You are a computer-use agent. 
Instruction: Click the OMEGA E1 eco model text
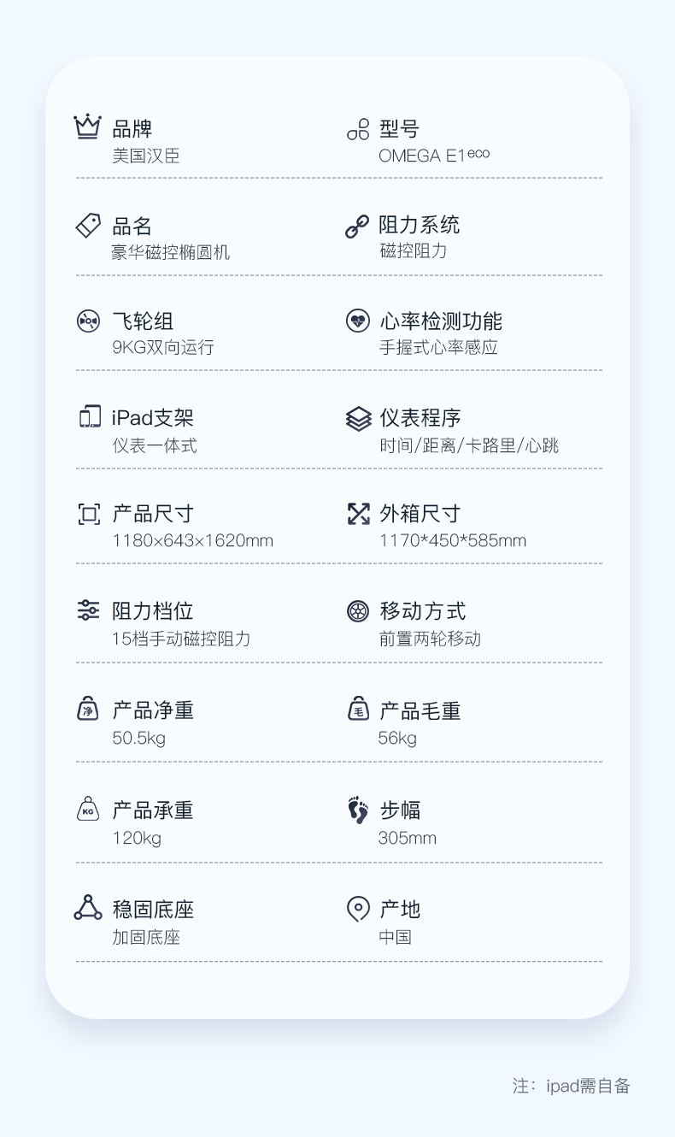[434, 156]
